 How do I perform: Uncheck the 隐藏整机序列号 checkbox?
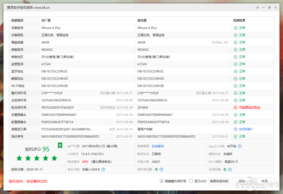point(161,181)
